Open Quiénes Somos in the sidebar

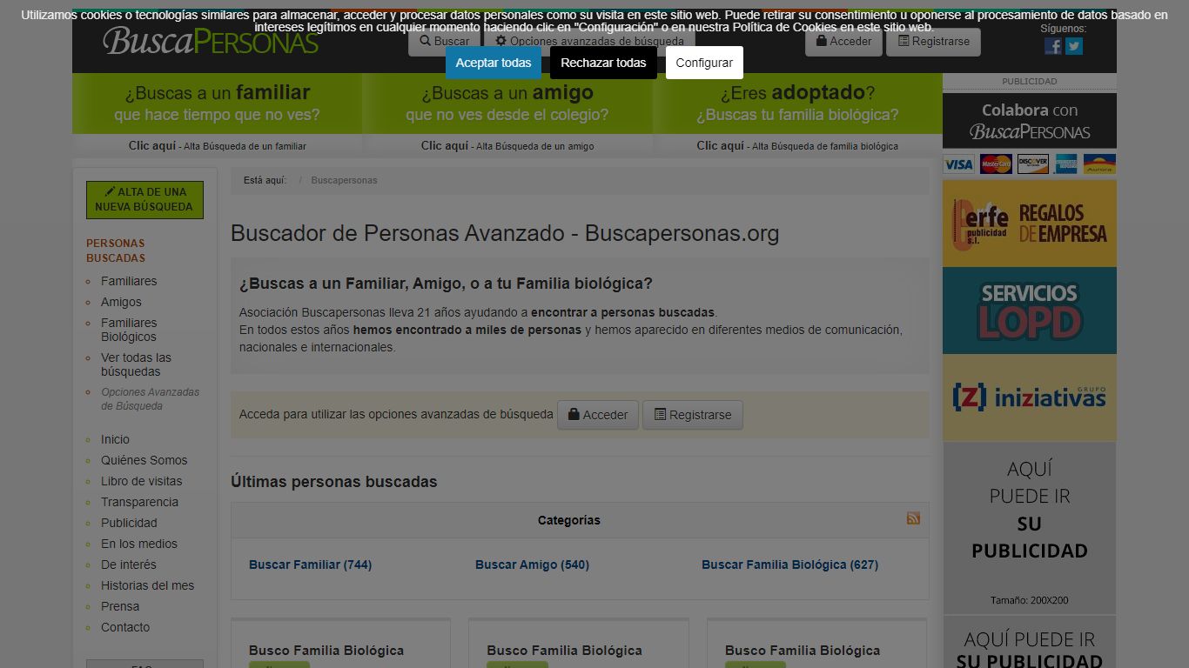pyautogui.click(x=144, y=460)
